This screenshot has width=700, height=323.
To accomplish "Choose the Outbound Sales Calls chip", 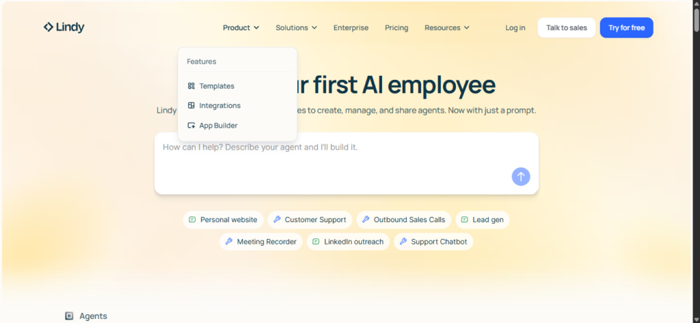I will tap(403, 219).
